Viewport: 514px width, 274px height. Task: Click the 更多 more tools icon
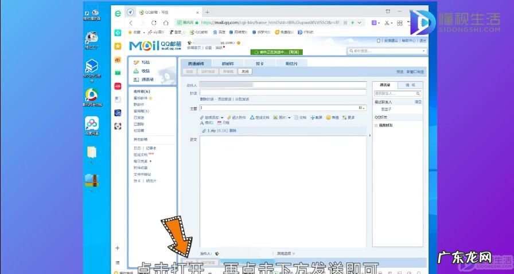344,117
